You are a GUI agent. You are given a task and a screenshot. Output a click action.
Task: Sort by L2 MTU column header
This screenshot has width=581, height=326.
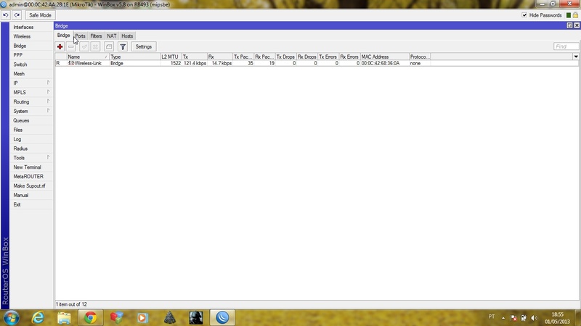tap(171, 57)
